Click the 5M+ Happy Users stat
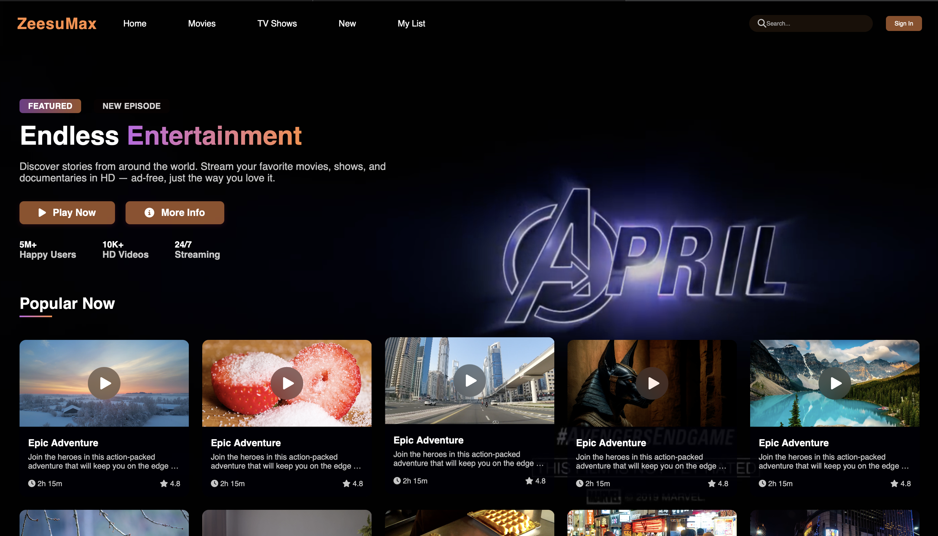 click(48, 249)
